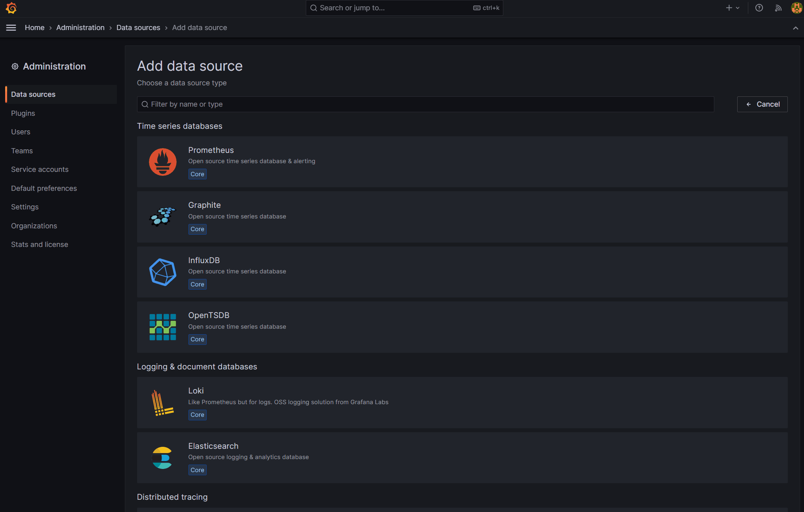
Task: Select the Prometheus flame logo
Action: [162, 162]
